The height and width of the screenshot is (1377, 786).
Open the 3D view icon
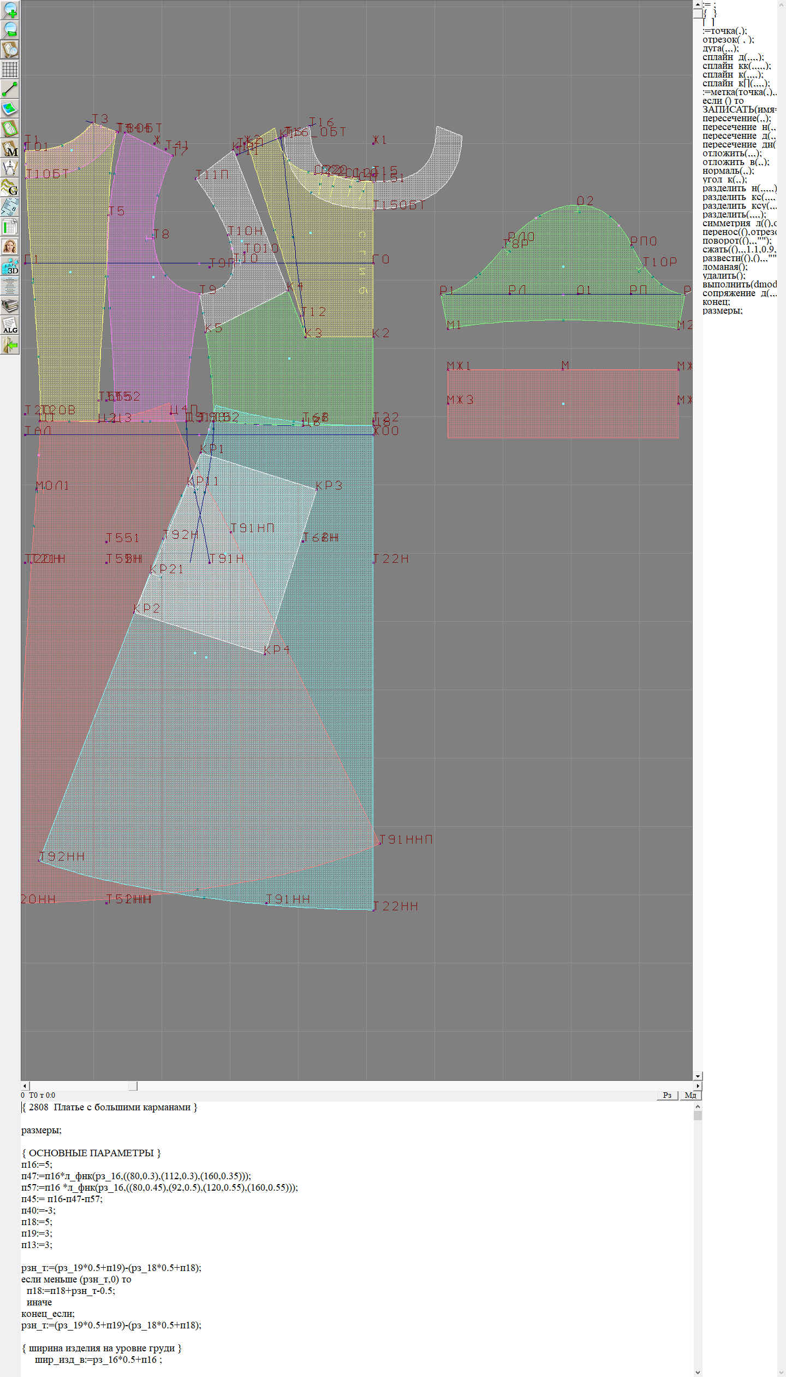[10, 267]
